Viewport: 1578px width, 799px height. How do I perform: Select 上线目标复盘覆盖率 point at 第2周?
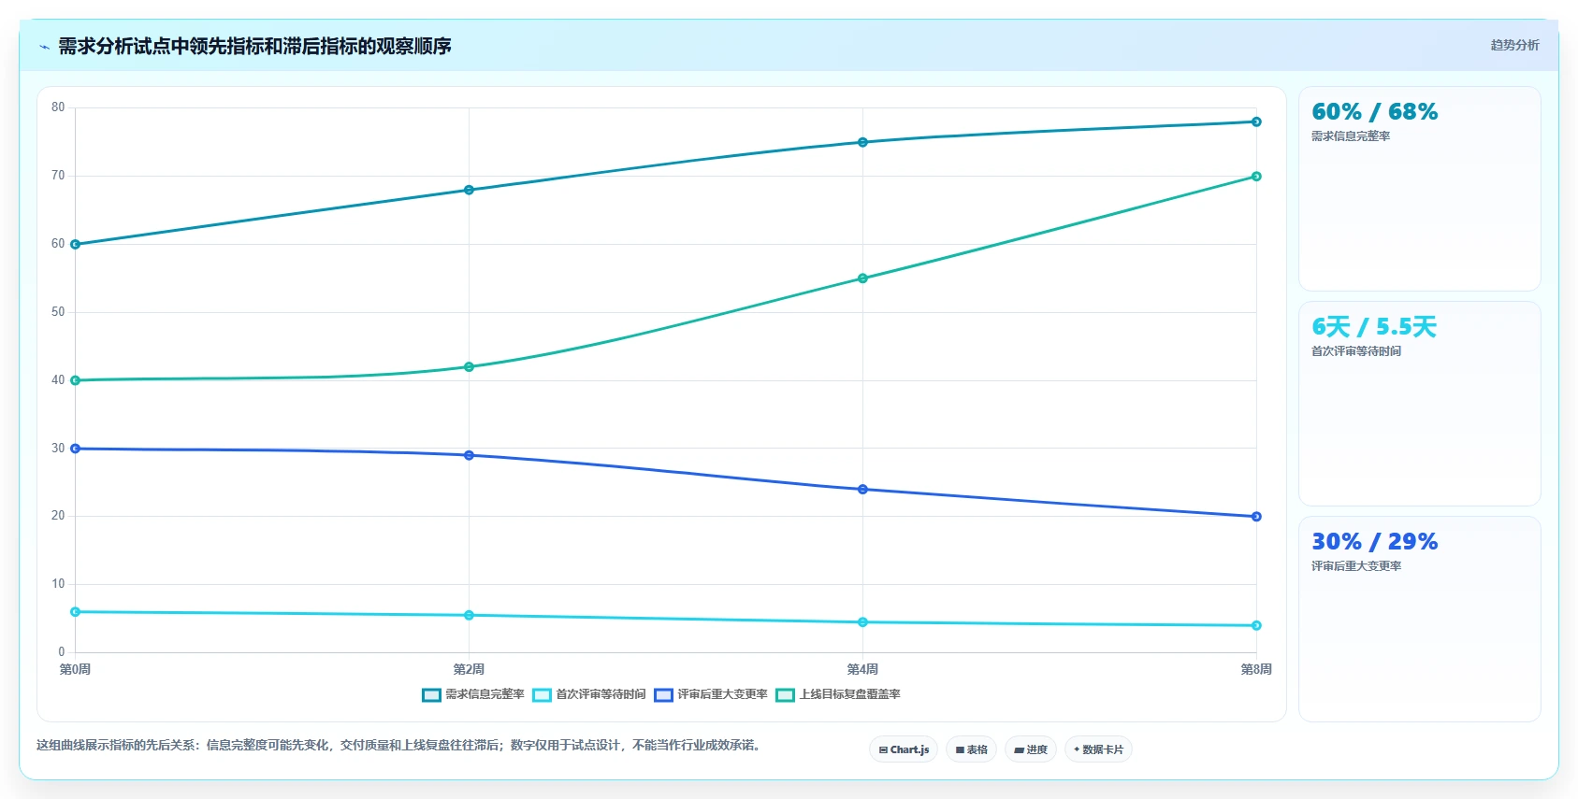point(469,366)
